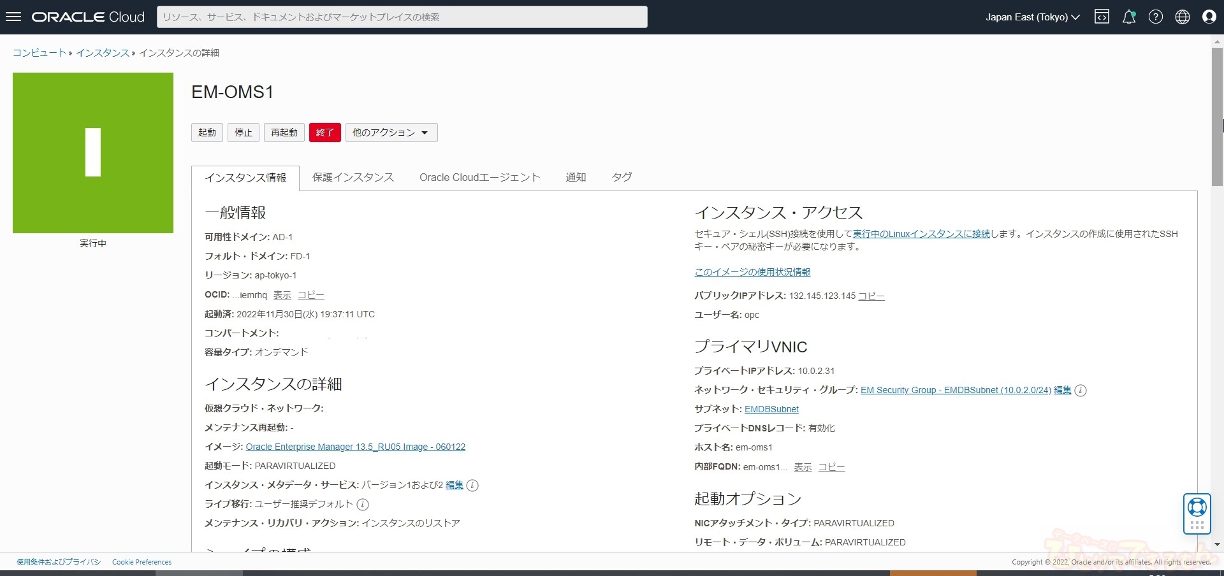This screenshot has width=1224, height=576.
Task: Open the Oracle Cloudエージェント tab
Action: [x=480, y=177]
